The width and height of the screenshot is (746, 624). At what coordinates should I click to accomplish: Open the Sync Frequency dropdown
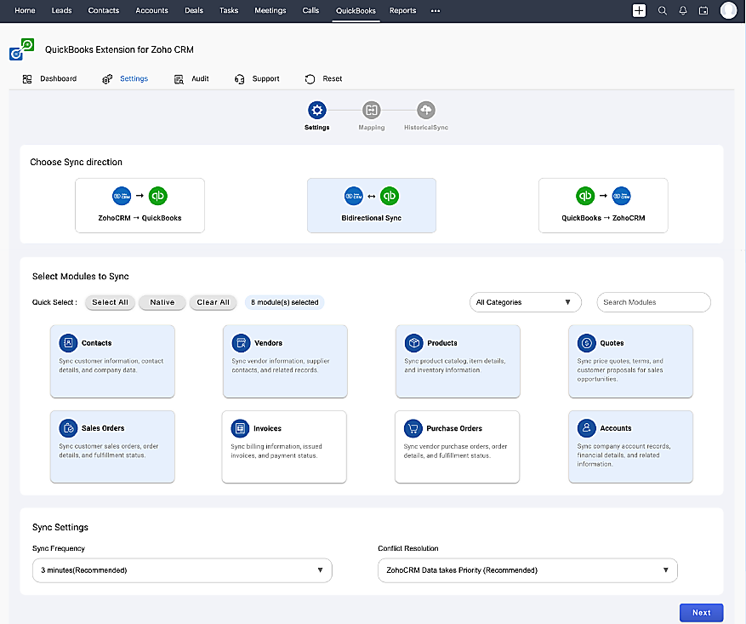pos(182,570)
